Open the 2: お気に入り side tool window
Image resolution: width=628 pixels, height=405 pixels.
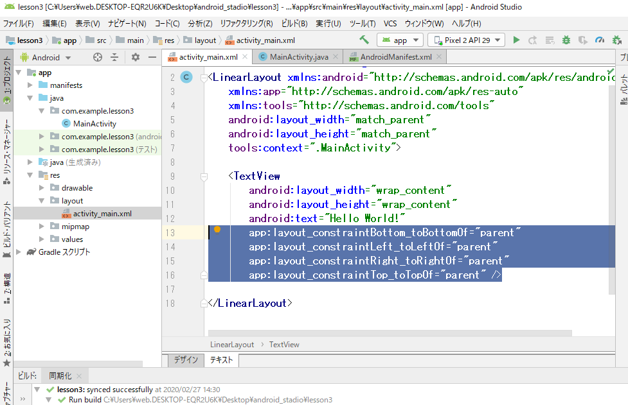(x=7, y=342)
